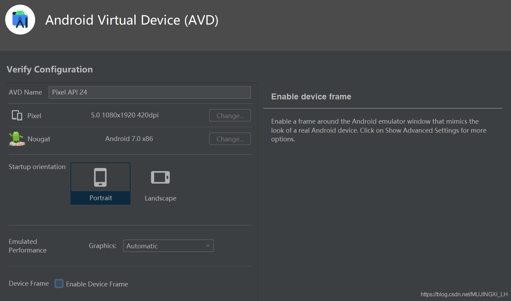Viewport: 511px width, 301px height.
Task: Click the 'AVD Name' label
Action: [x=25, y=92]
